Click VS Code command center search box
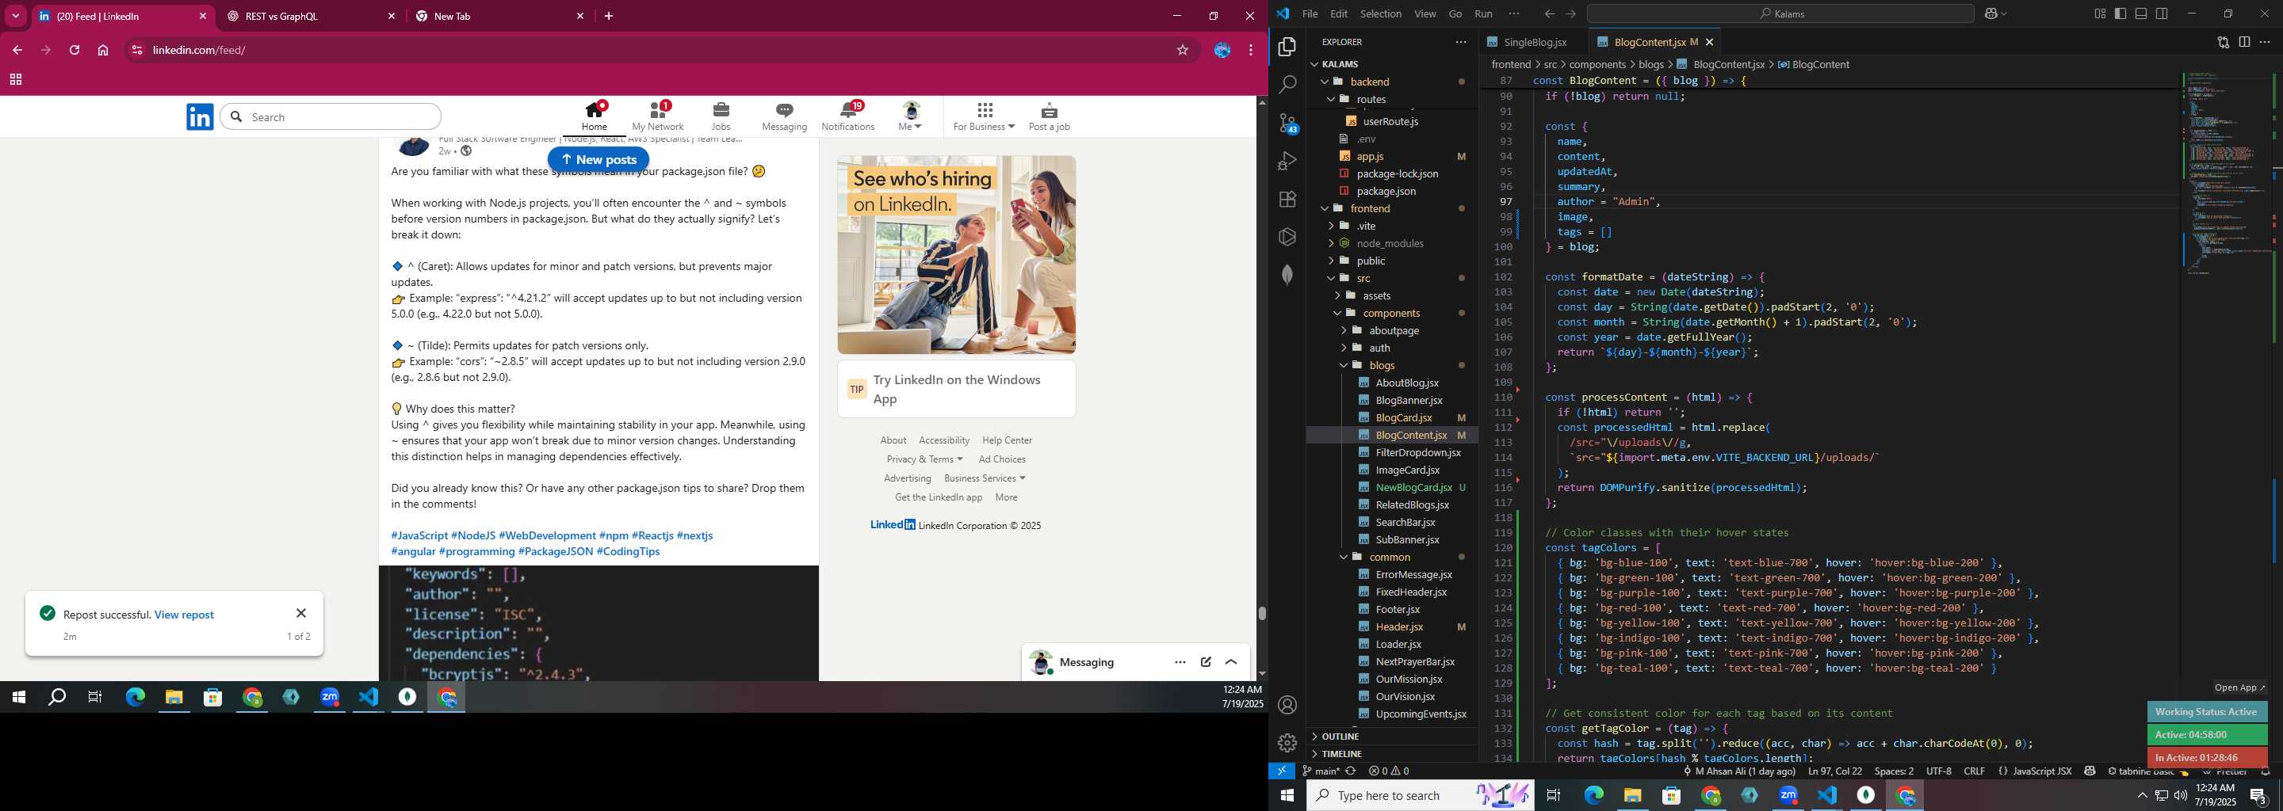The width and height of the screenshot is (2283, 811). [x=1780, y=14]
